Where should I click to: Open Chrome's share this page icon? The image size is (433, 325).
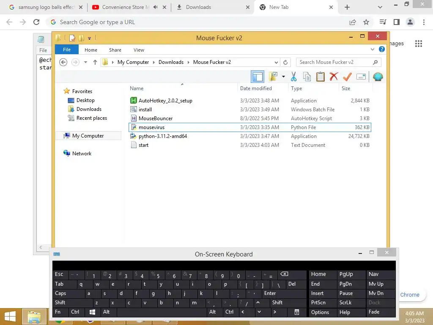pyautogui.click(x=353, y=22)
